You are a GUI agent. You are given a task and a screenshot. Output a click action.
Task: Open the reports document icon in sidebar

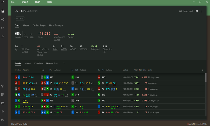[x=3, y=11]
